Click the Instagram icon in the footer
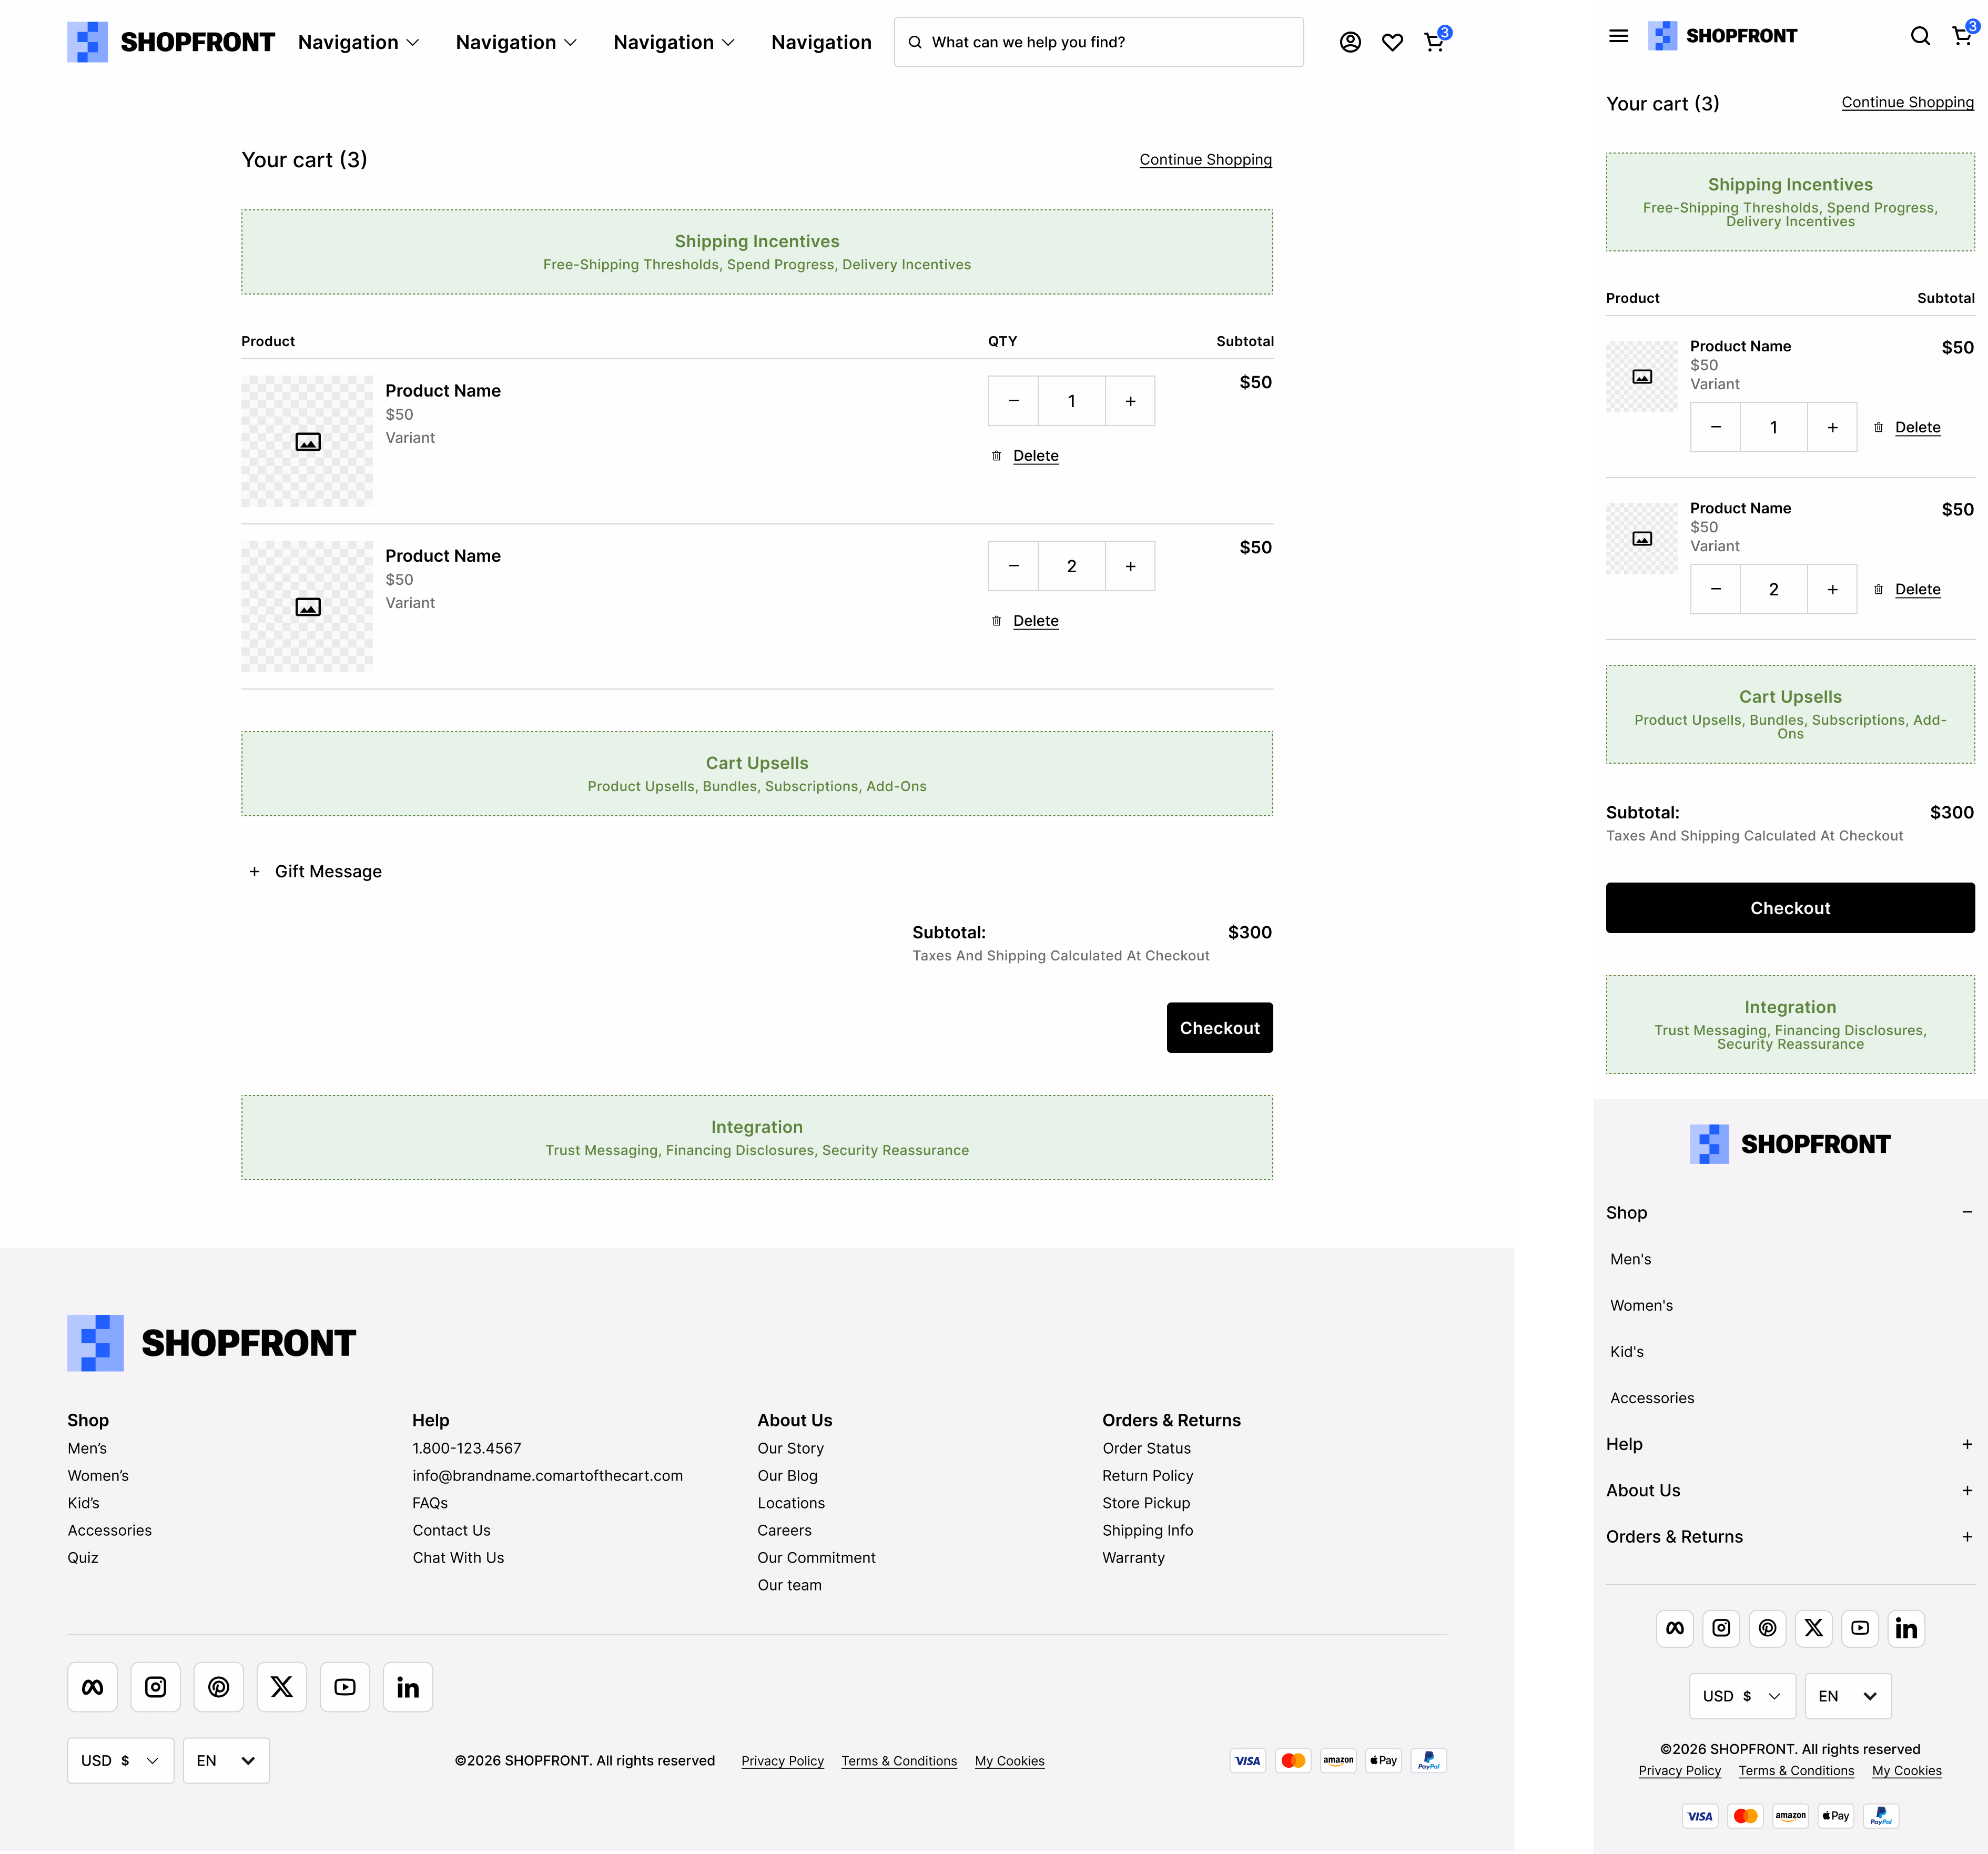 click(155, 1687)
